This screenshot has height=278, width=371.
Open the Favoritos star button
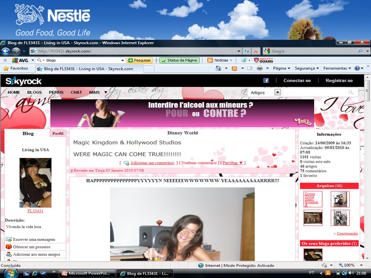(x=15, y=68)
